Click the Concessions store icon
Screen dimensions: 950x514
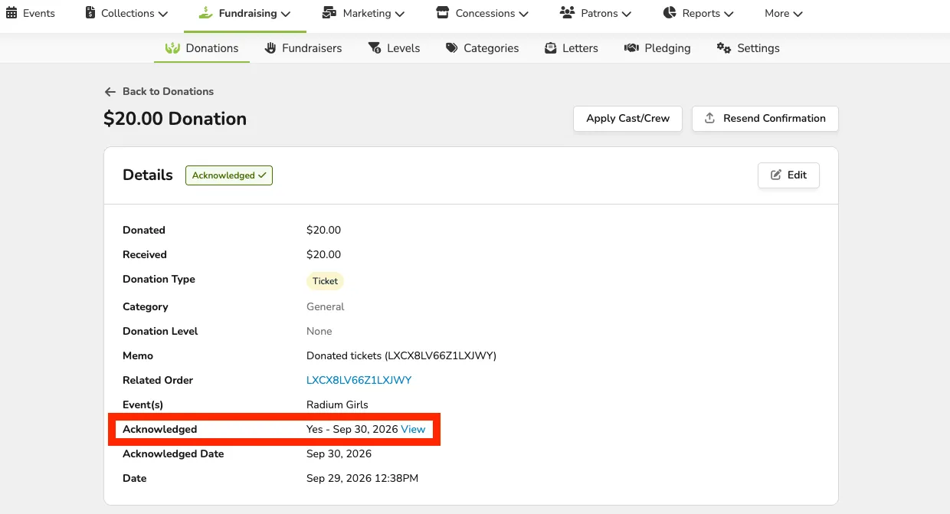click(x=442, y=13)
